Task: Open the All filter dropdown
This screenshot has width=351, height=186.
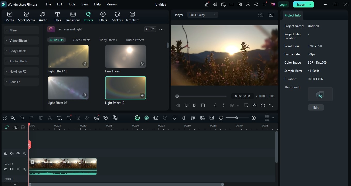Action: click(150, 29)
